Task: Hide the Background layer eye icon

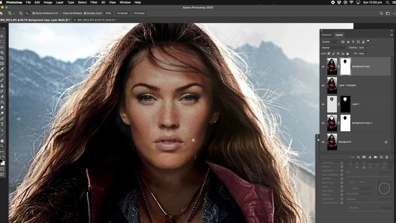Action: [323, 142]
